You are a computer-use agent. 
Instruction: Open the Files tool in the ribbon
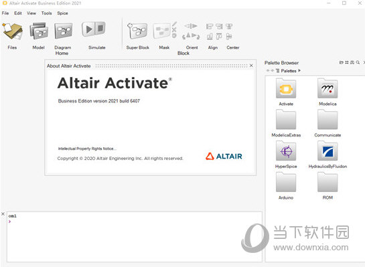click(x=12, y=31)
